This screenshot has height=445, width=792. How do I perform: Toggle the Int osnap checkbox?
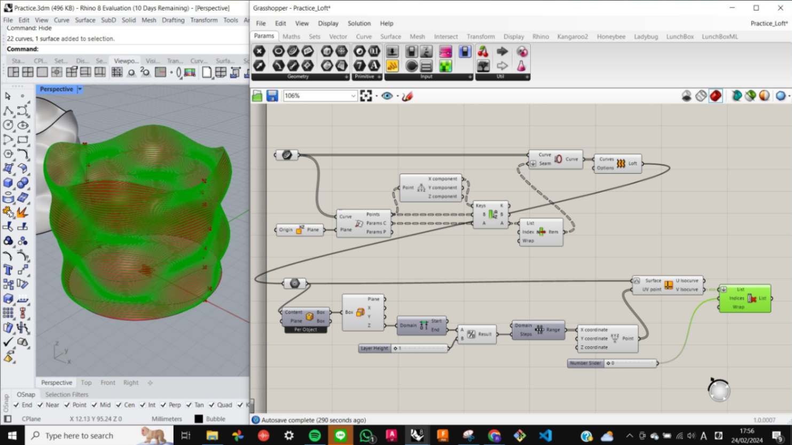click(143, 405)
